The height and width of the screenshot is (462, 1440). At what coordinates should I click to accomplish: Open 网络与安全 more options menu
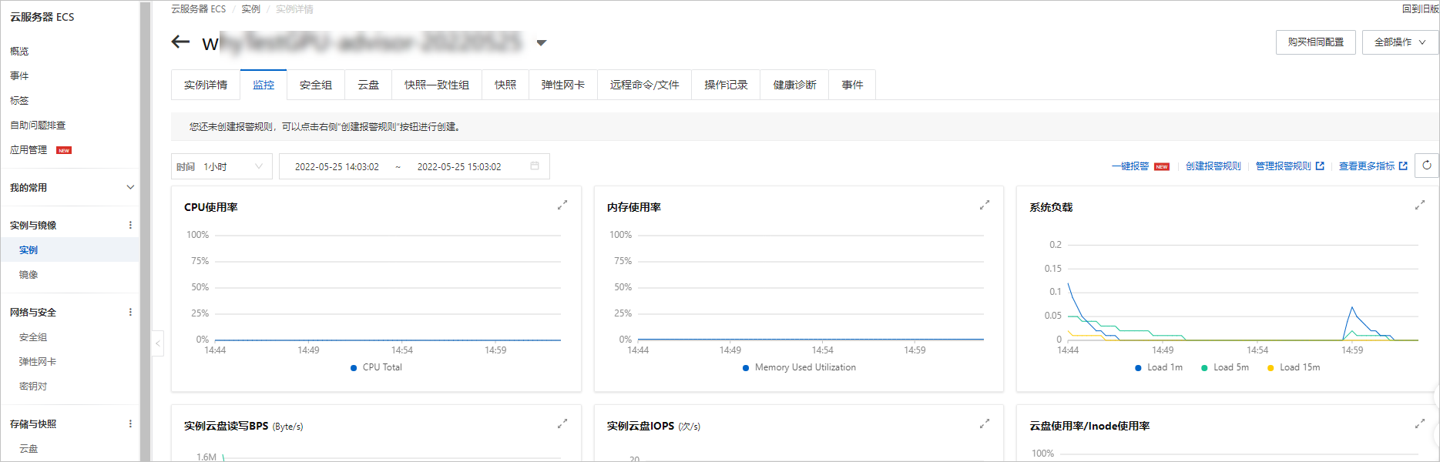click(x=130, y=312)
